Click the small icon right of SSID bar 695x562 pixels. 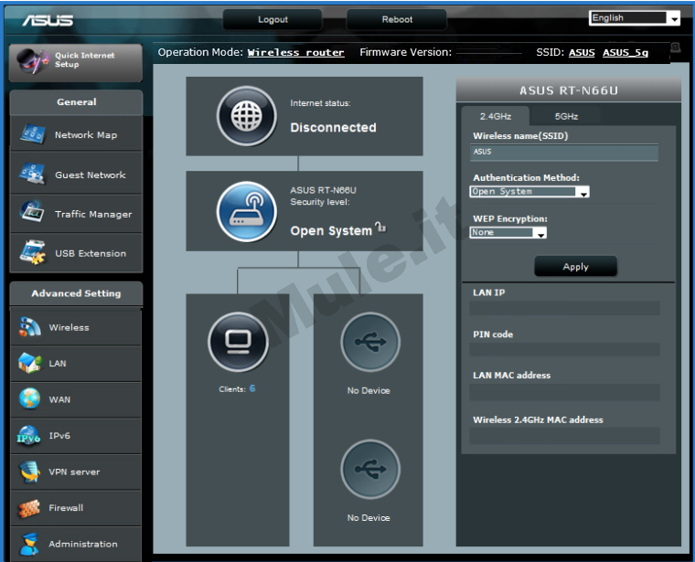point(675,47)
